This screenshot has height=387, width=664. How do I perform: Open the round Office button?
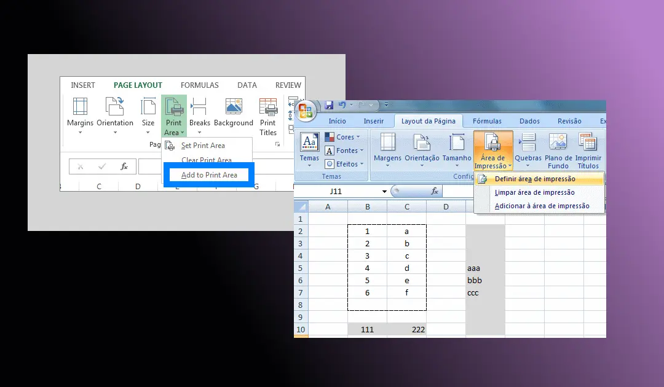[306, 111]
